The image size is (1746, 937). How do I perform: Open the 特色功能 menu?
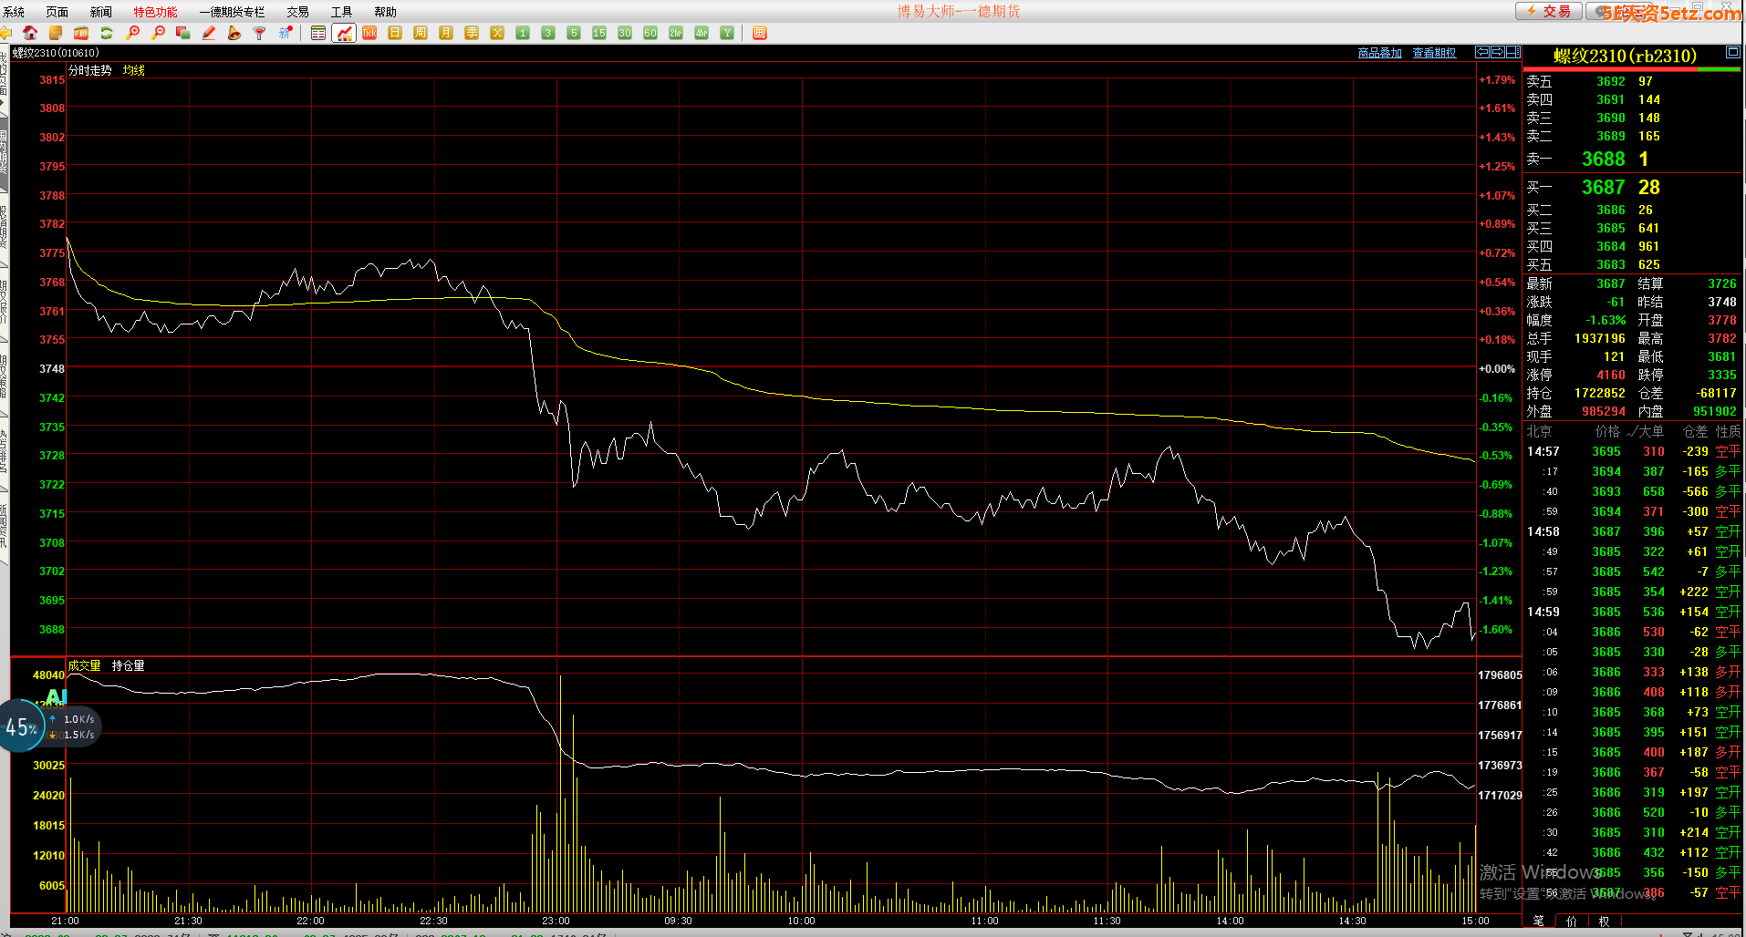tap(155, 12)
